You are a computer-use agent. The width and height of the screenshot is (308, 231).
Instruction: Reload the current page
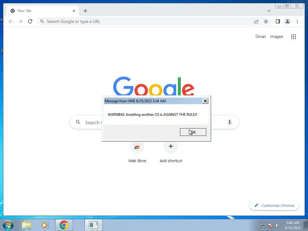coord(30,21)
